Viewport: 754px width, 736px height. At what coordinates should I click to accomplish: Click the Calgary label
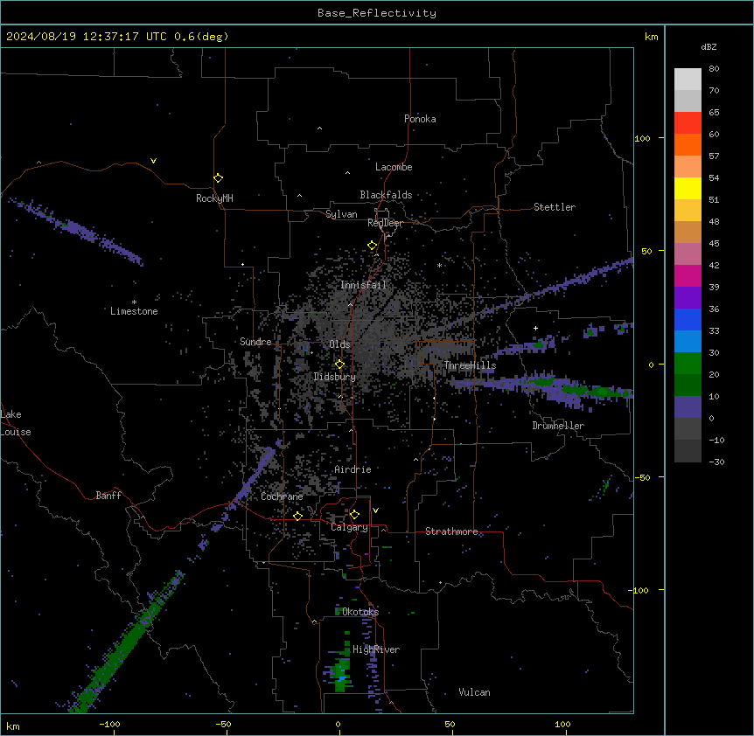tap(349, 527)
